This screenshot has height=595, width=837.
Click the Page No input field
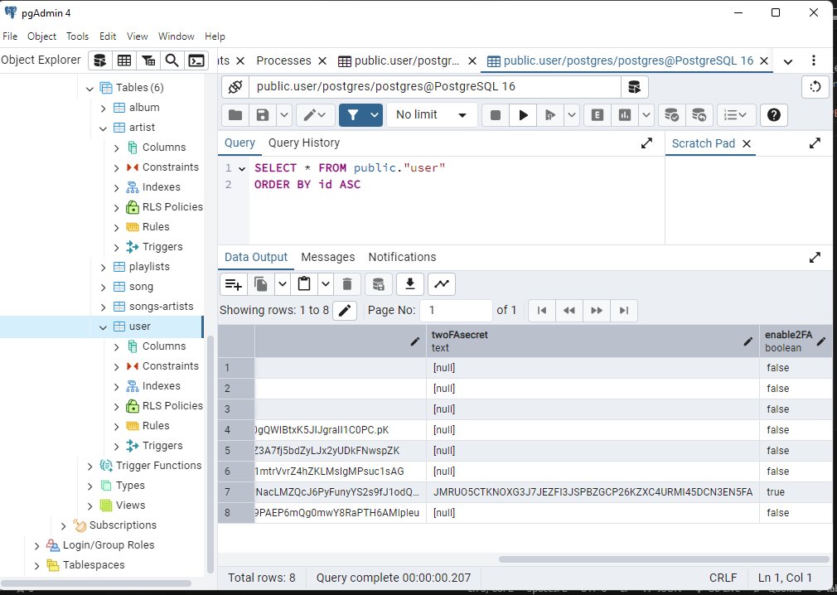(456, 311)
